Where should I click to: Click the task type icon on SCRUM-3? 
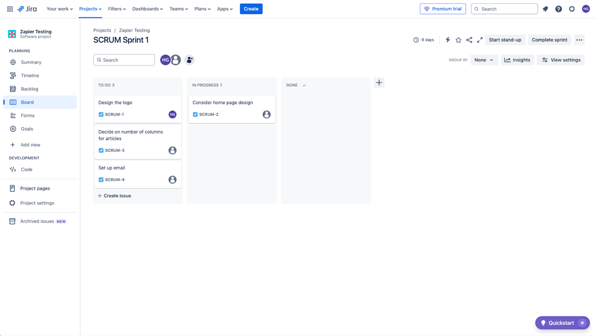[101, 150]
